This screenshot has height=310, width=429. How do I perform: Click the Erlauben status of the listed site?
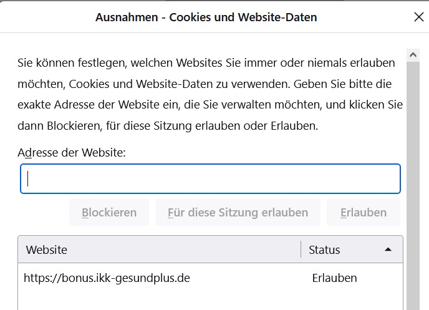(x=335, y=278)
